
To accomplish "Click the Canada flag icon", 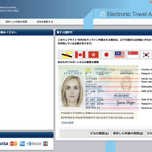I will (x=80, y=55).
